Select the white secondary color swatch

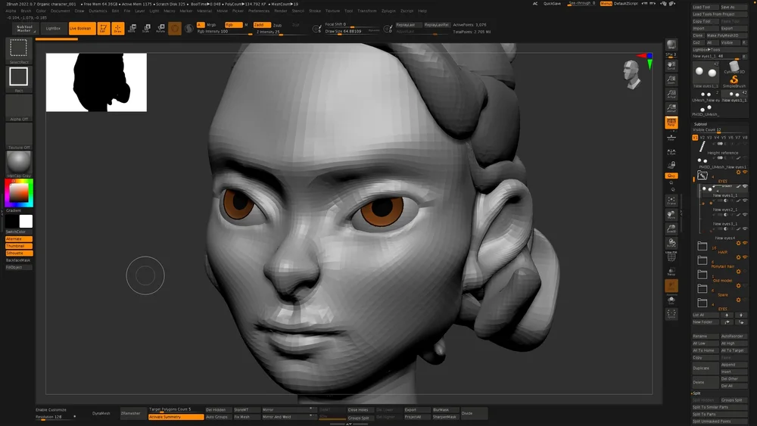[26, 222]
